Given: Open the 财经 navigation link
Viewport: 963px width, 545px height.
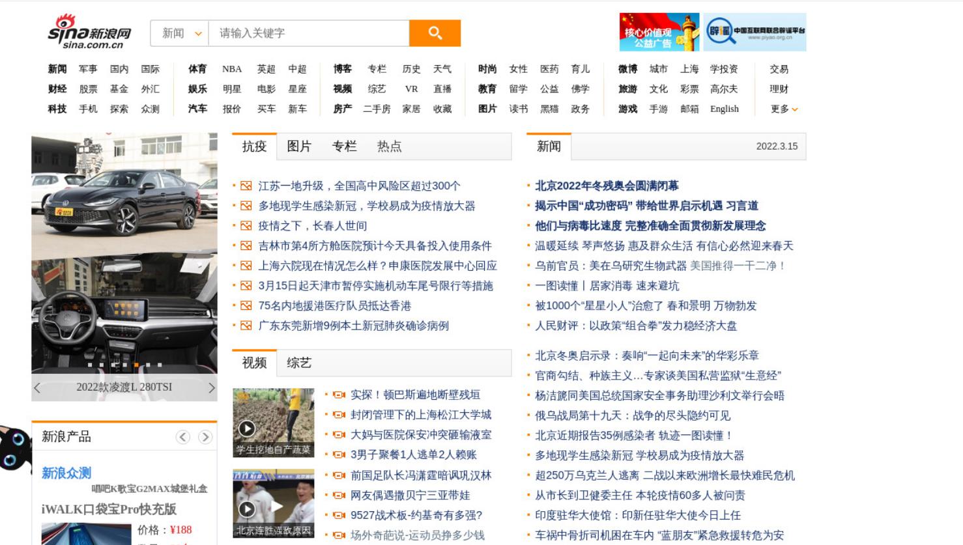Looking at the screenshot, I should point(57,89).
